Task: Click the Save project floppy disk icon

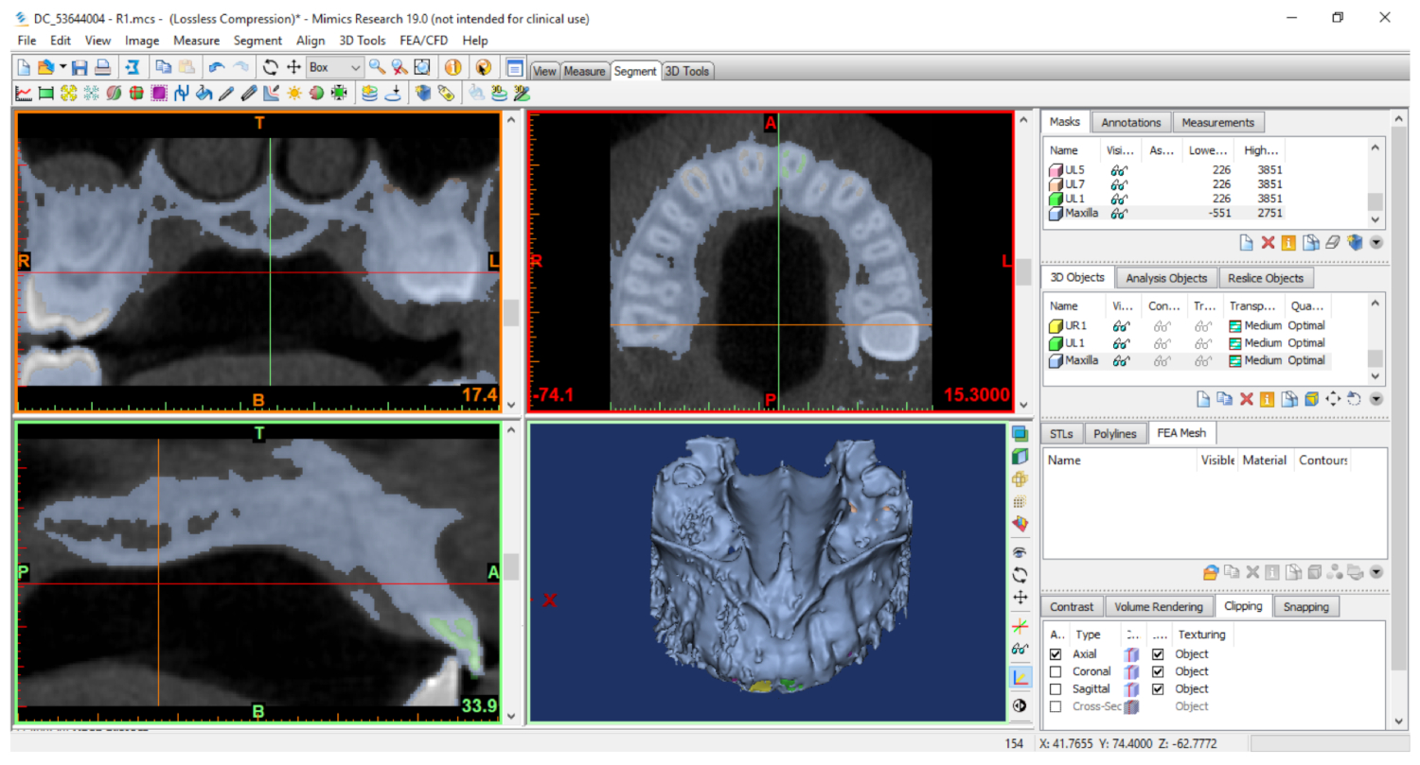Action: coord(80,68)
